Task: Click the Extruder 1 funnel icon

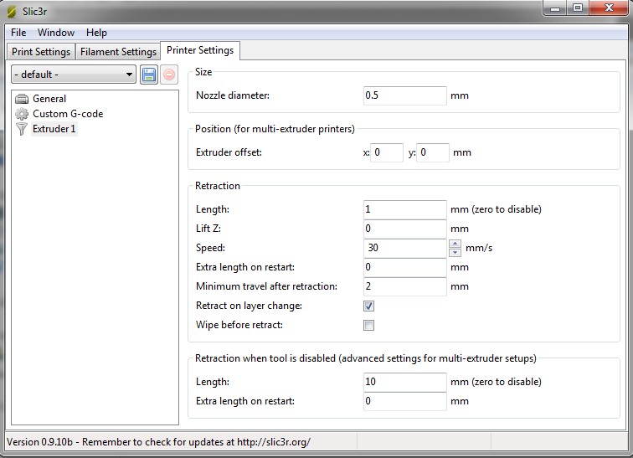Action: [22, 129]
